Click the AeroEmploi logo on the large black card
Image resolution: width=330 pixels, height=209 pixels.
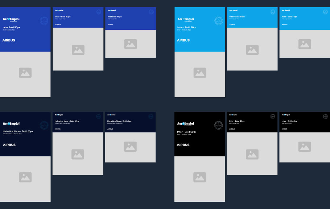coord(186,124)
